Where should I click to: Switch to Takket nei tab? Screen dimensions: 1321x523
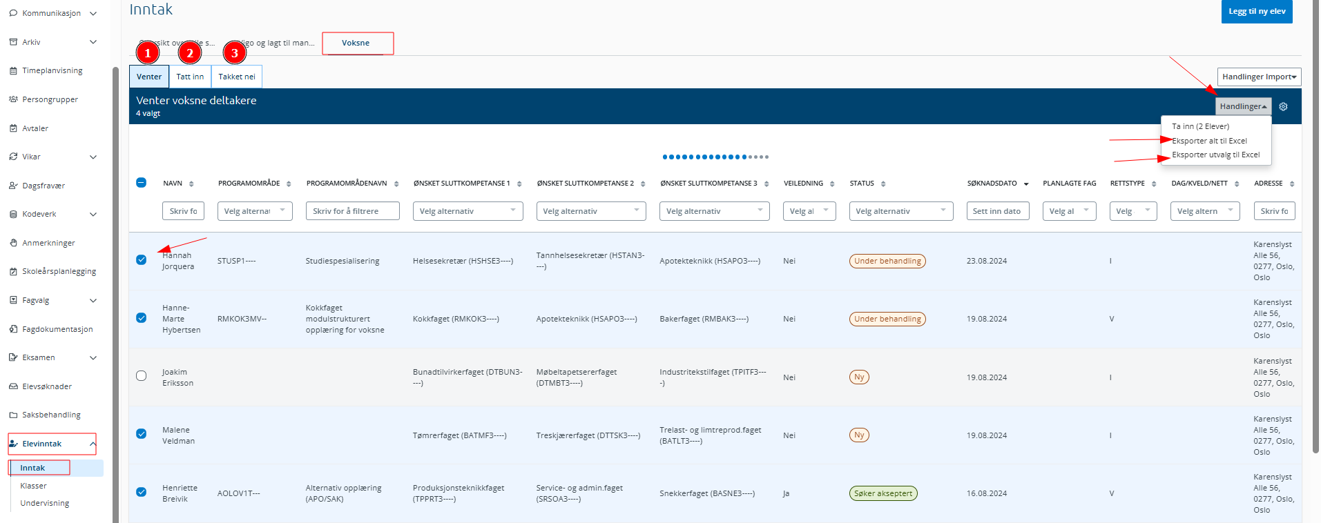237,77
